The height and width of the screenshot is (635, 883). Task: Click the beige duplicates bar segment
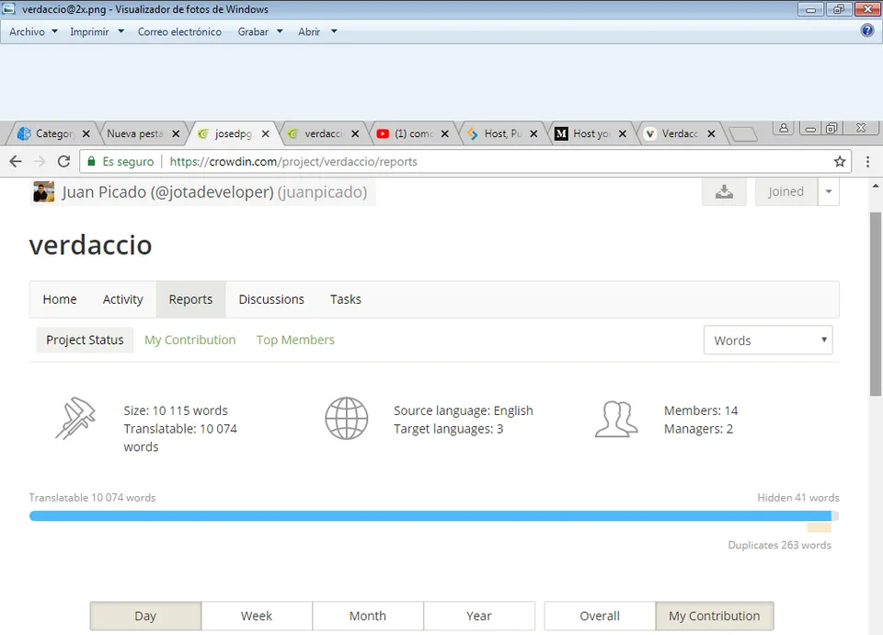819,527
